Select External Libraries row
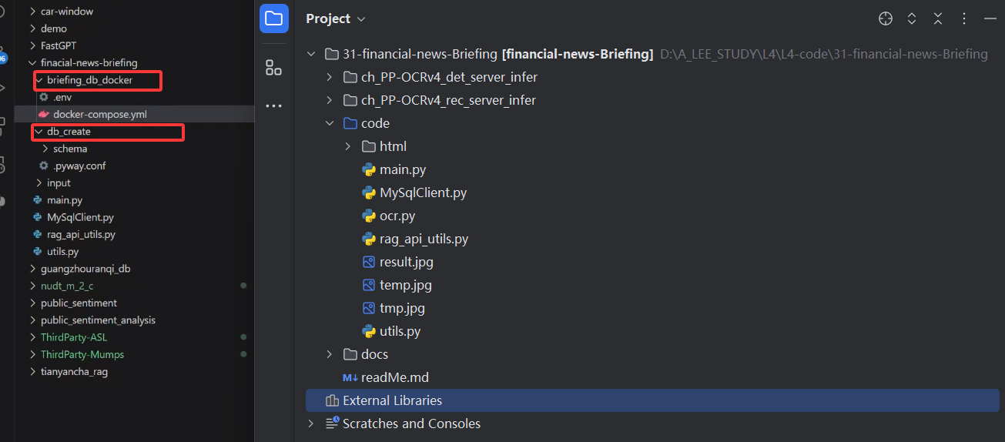 pos(392,400)
